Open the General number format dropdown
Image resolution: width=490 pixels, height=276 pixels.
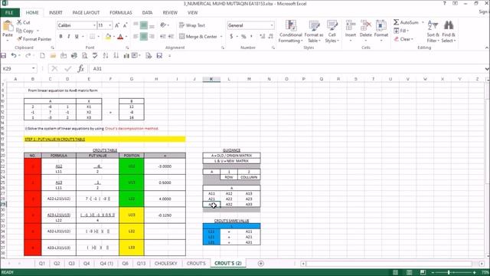(272, 25)
